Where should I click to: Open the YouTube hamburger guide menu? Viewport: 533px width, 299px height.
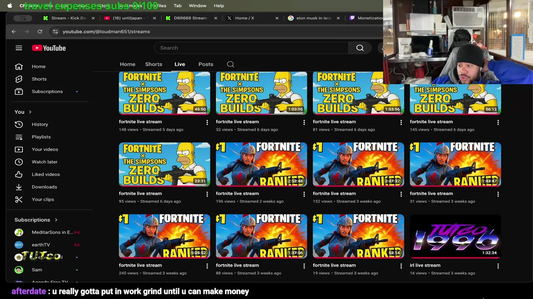pyautogui.click(x=19, y=48)
